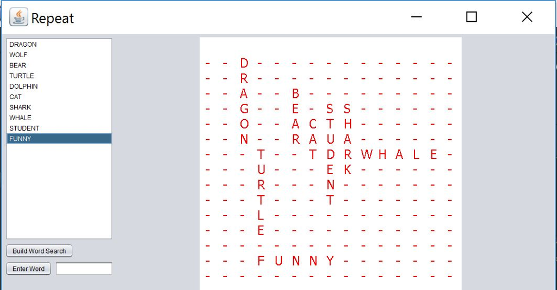Click the letter D at top of DRAGON in the grid
557x290 pixels.
[244, 63]
